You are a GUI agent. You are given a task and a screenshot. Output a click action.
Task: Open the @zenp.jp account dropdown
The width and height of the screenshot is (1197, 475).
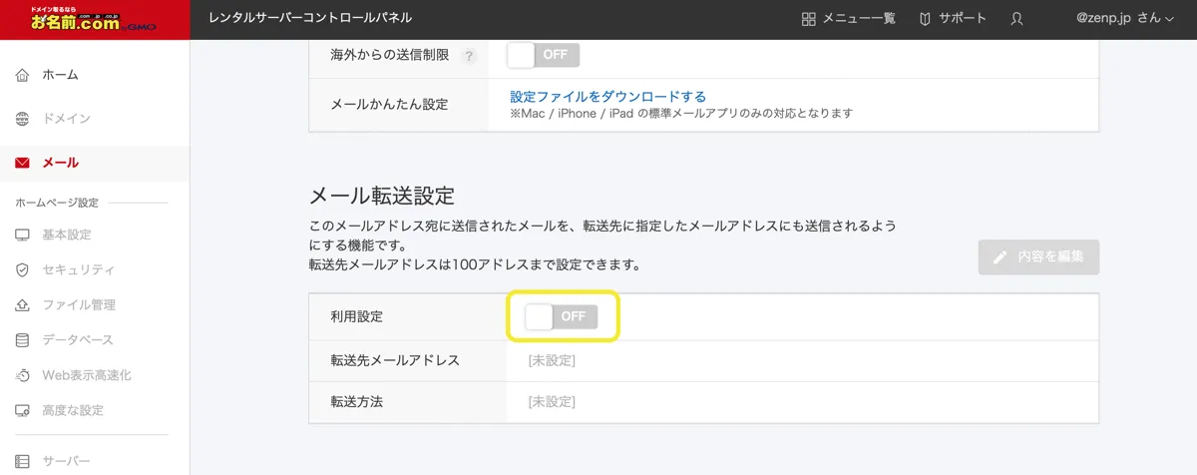pyautogui.click(x=1125, y=18)
